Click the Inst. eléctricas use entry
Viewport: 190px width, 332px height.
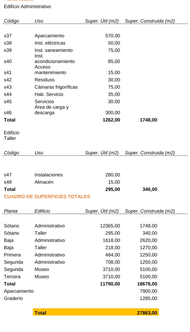(x=50, y=43)
